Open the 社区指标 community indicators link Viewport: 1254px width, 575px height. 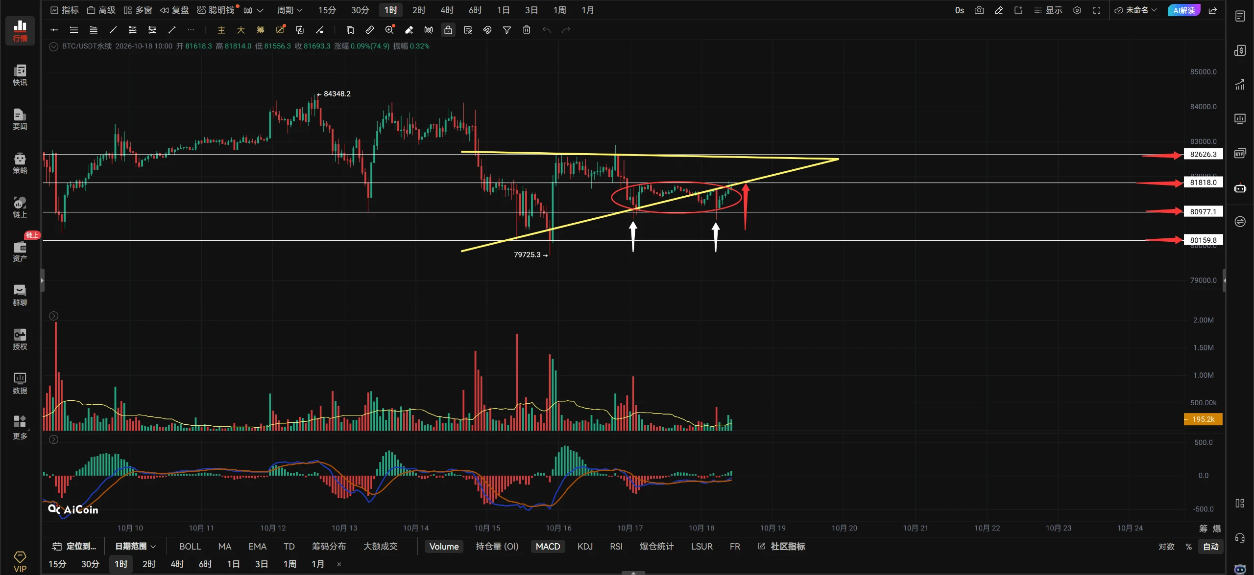click(781, 546)
